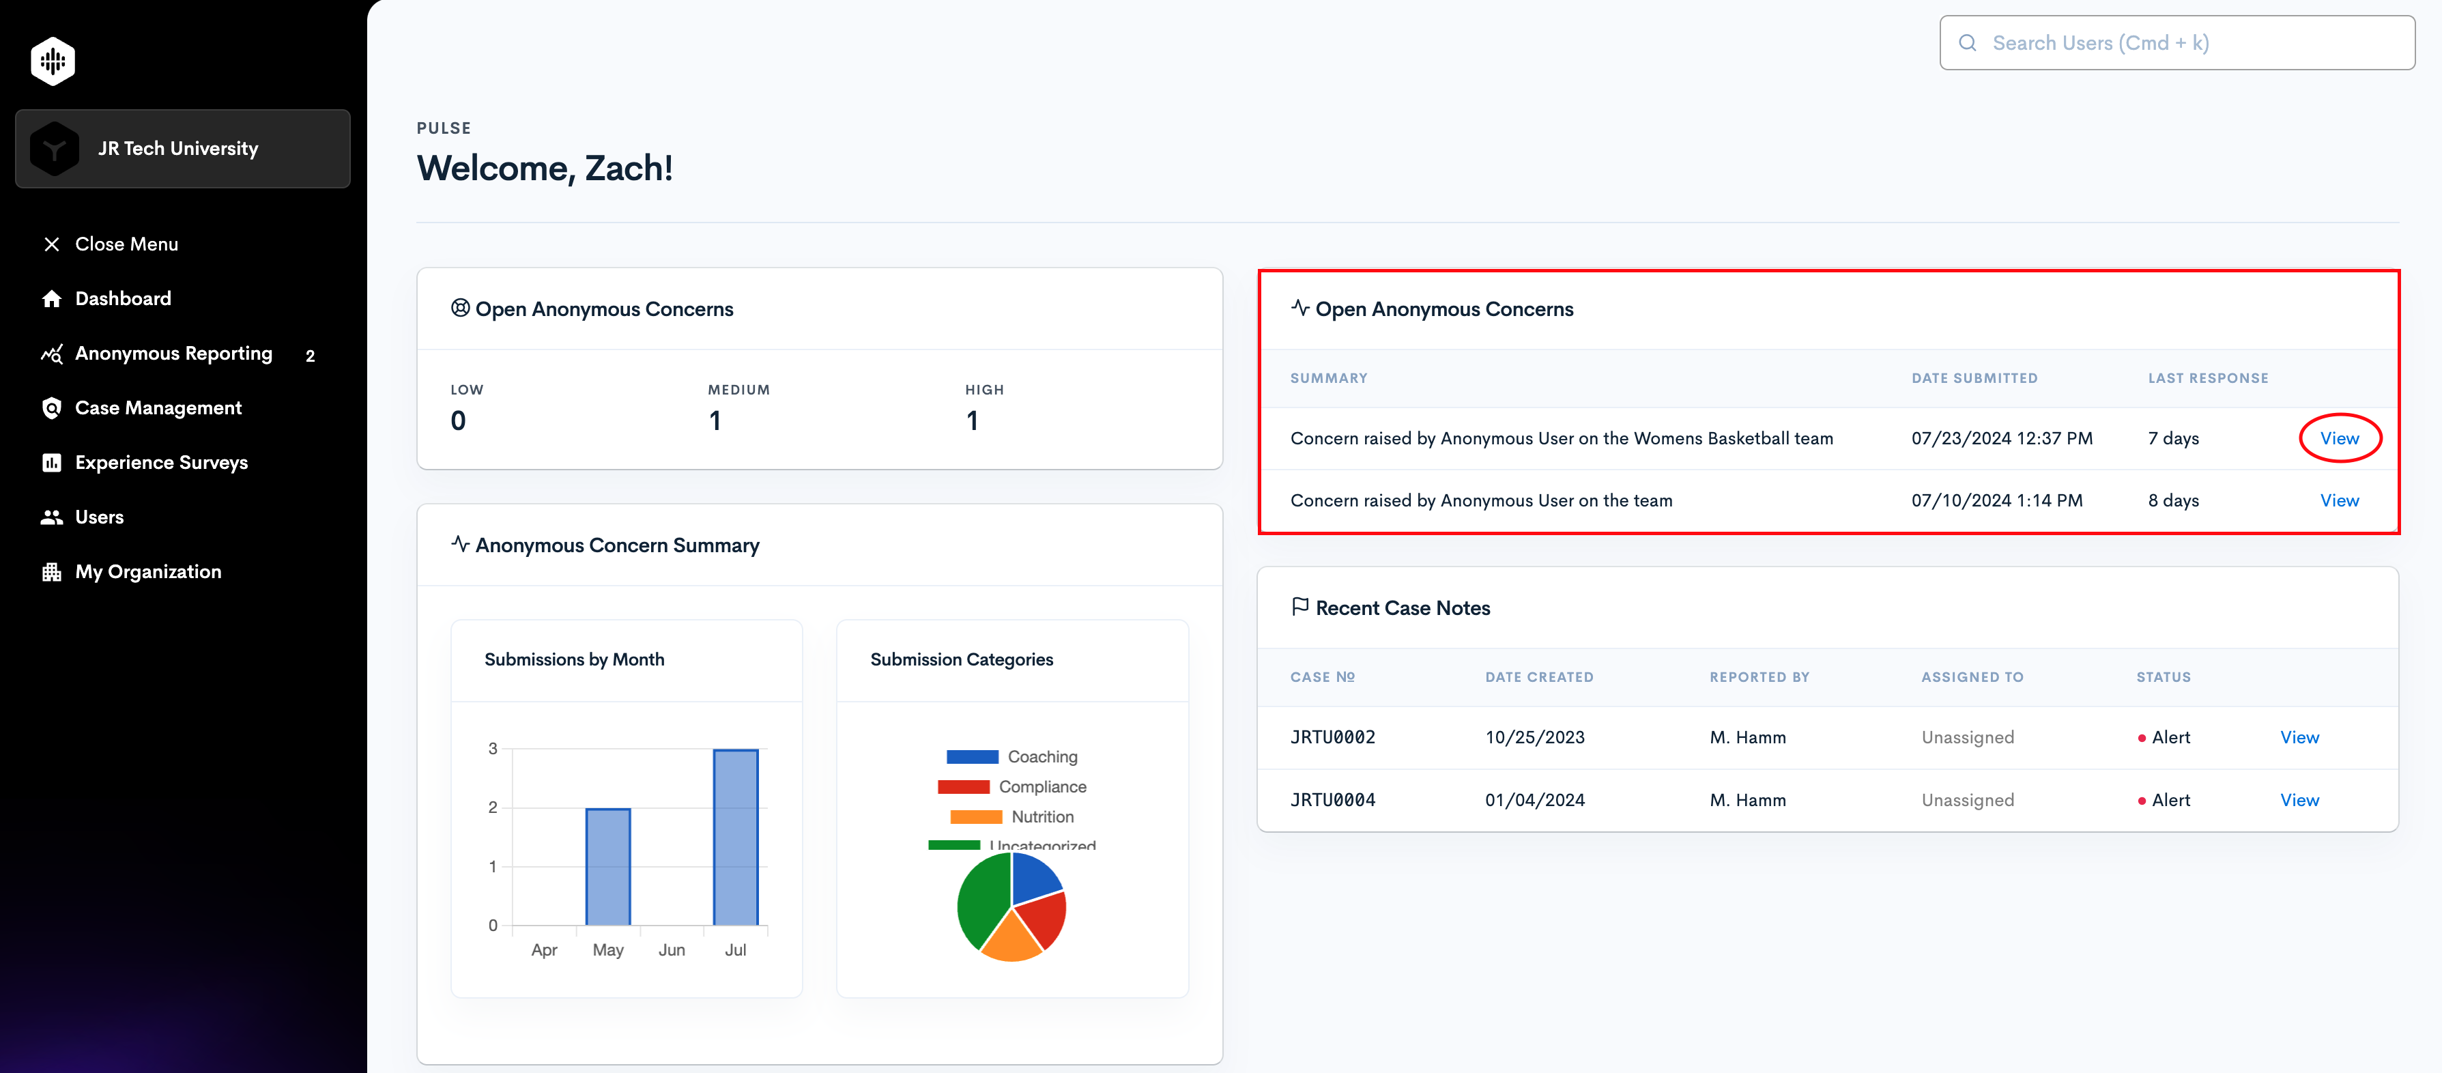Toggle the Coaching blue legend swatch
Screen dimensions: 2442x1073
tap(972, 756)
